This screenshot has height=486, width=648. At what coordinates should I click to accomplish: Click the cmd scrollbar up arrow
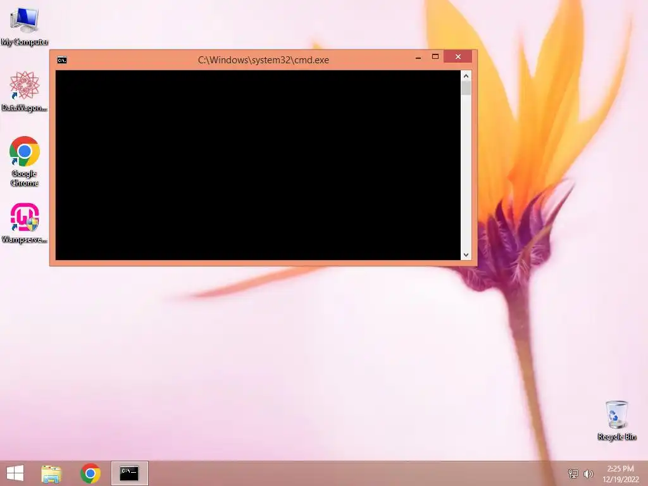tap(466, 76)
